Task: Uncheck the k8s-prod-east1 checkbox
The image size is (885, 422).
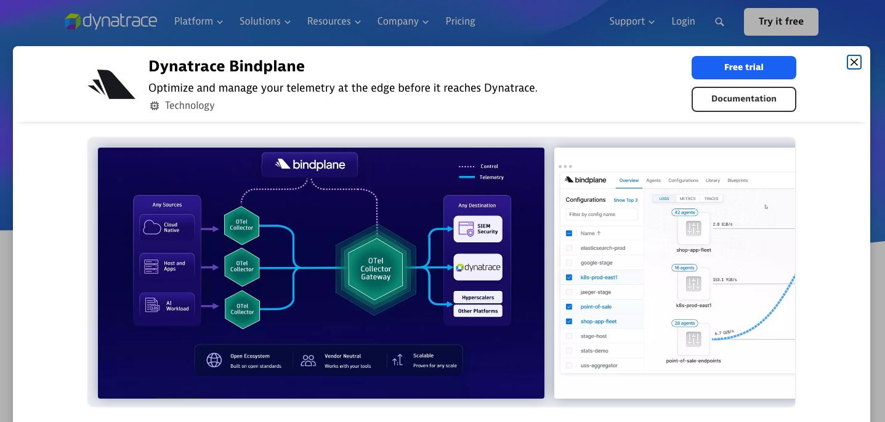Action: [569, 277]
